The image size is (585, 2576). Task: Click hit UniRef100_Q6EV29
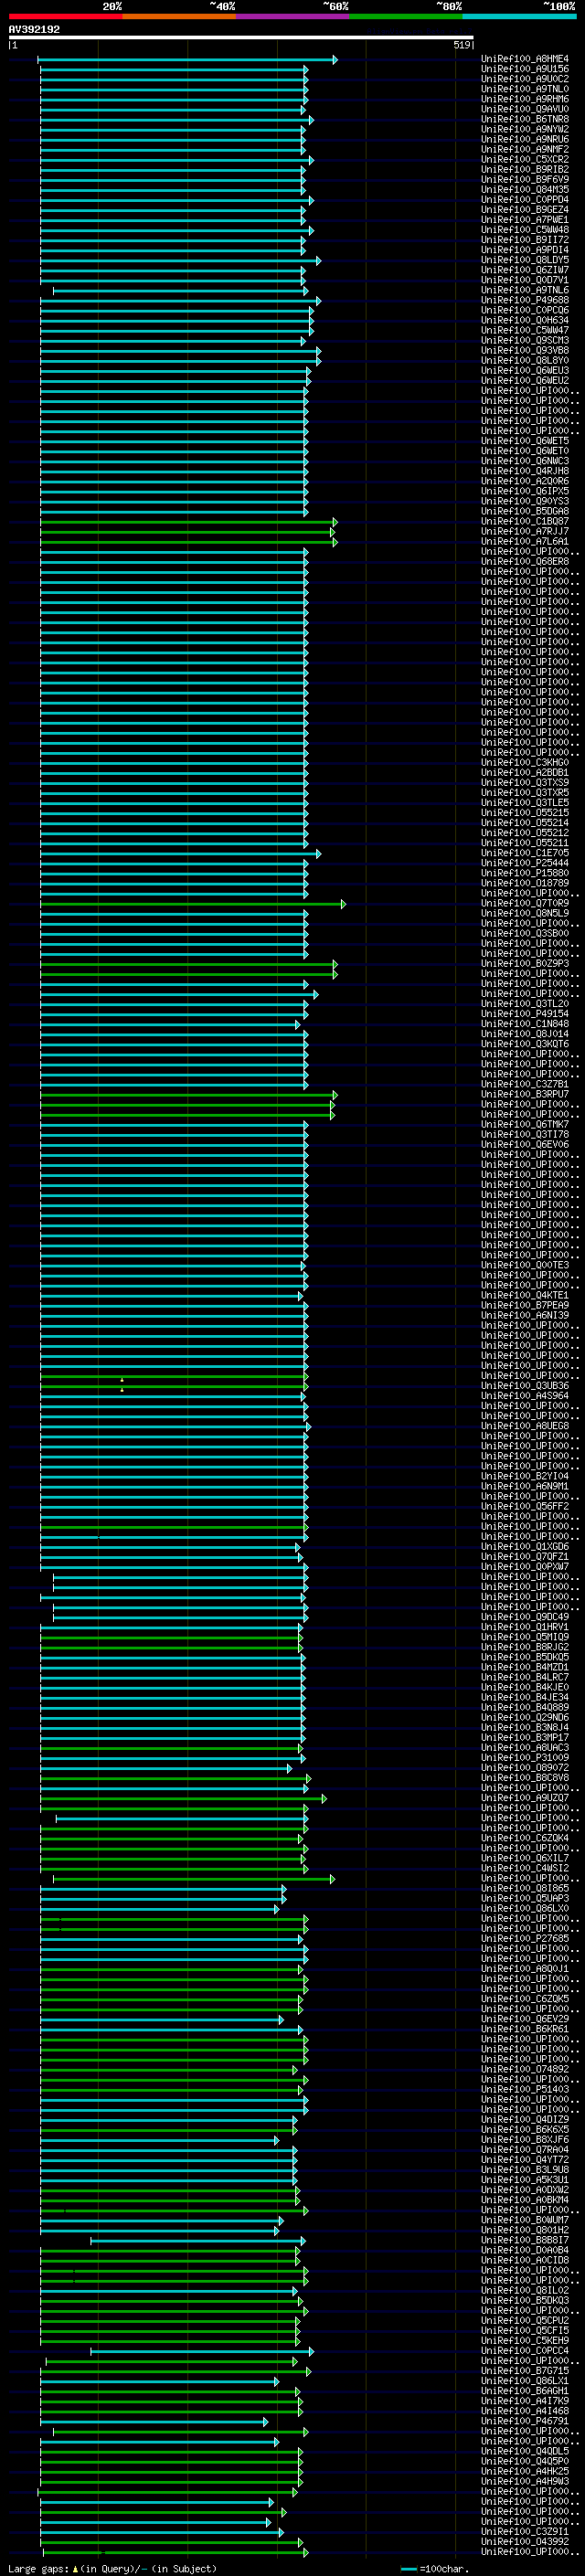click(525, 2019)
